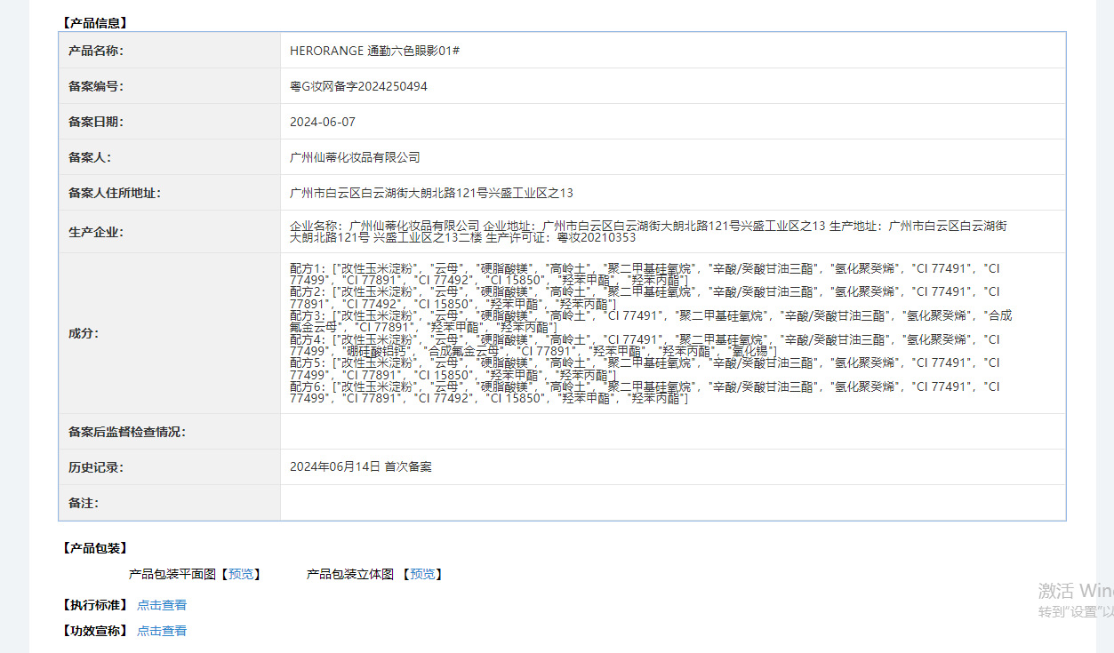Click the 【产品包装】 section heading
The height and width of the screenshot is (653, 1114).
[95, 548]
